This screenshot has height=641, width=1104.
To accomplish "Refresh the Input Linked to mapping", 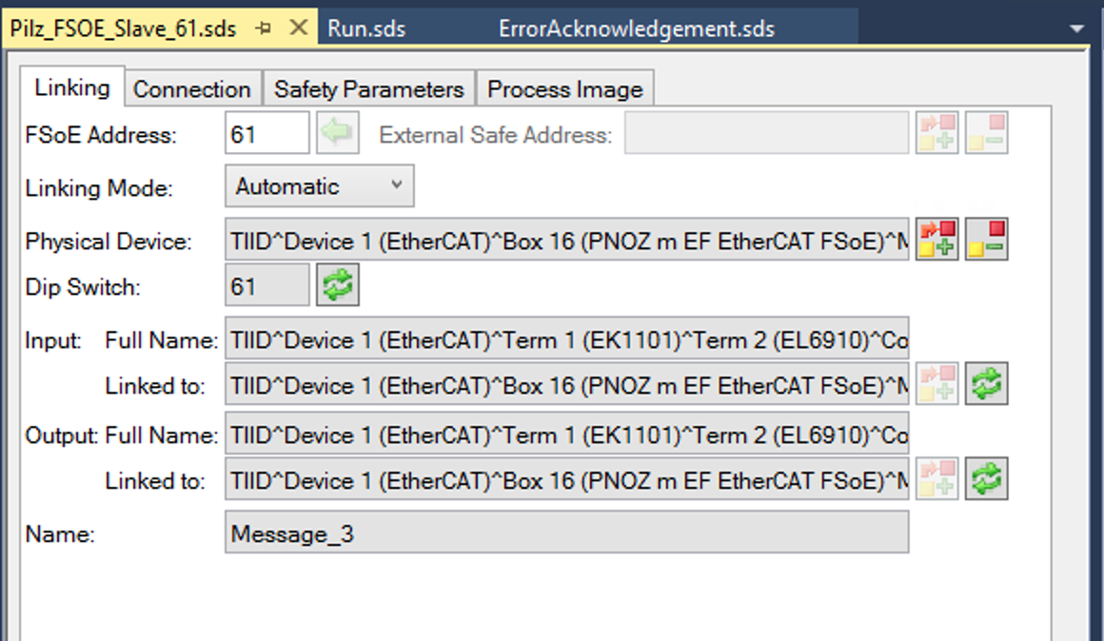I will (986, 383).
